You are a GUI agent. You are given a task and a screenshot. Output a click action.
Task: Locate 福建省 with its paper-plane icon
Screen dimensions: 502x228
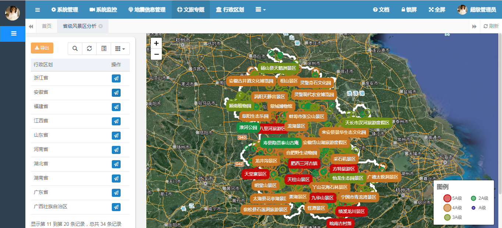click(116, 107)
